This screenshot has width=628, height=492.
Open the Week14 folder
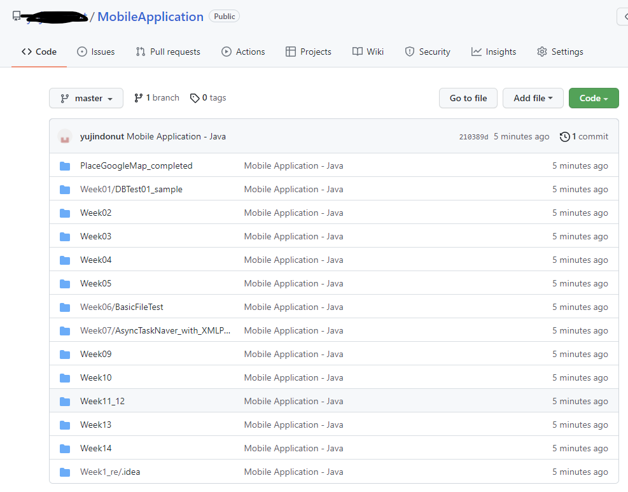[95, 448]
